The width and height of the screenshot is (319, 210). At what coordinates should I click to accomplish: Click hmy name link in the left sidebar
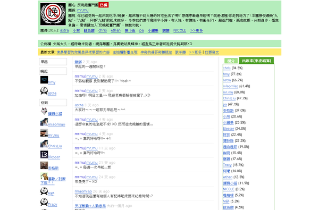tap(52, 82)
